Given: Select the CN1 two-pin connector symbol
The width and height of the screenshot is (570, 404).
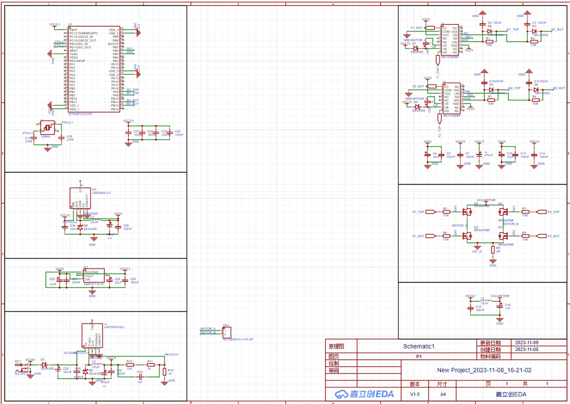Looking at the screenshot, I should tap(227, 332).
